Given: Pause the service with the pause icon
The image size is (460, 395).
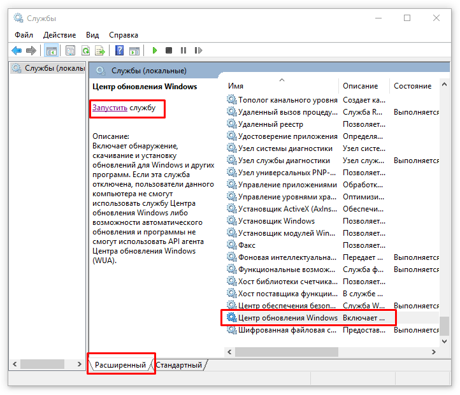Looking at the screenshot, I should click(x=183, y=50).
